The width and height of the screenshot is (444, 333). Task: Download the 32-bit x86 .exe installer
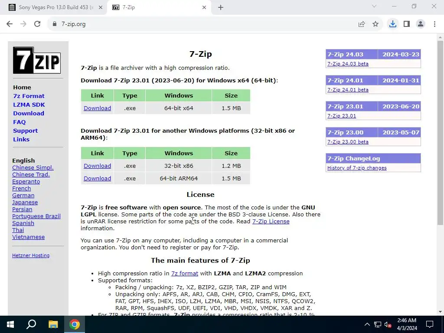pyautogui.click(x=97, y=166)
